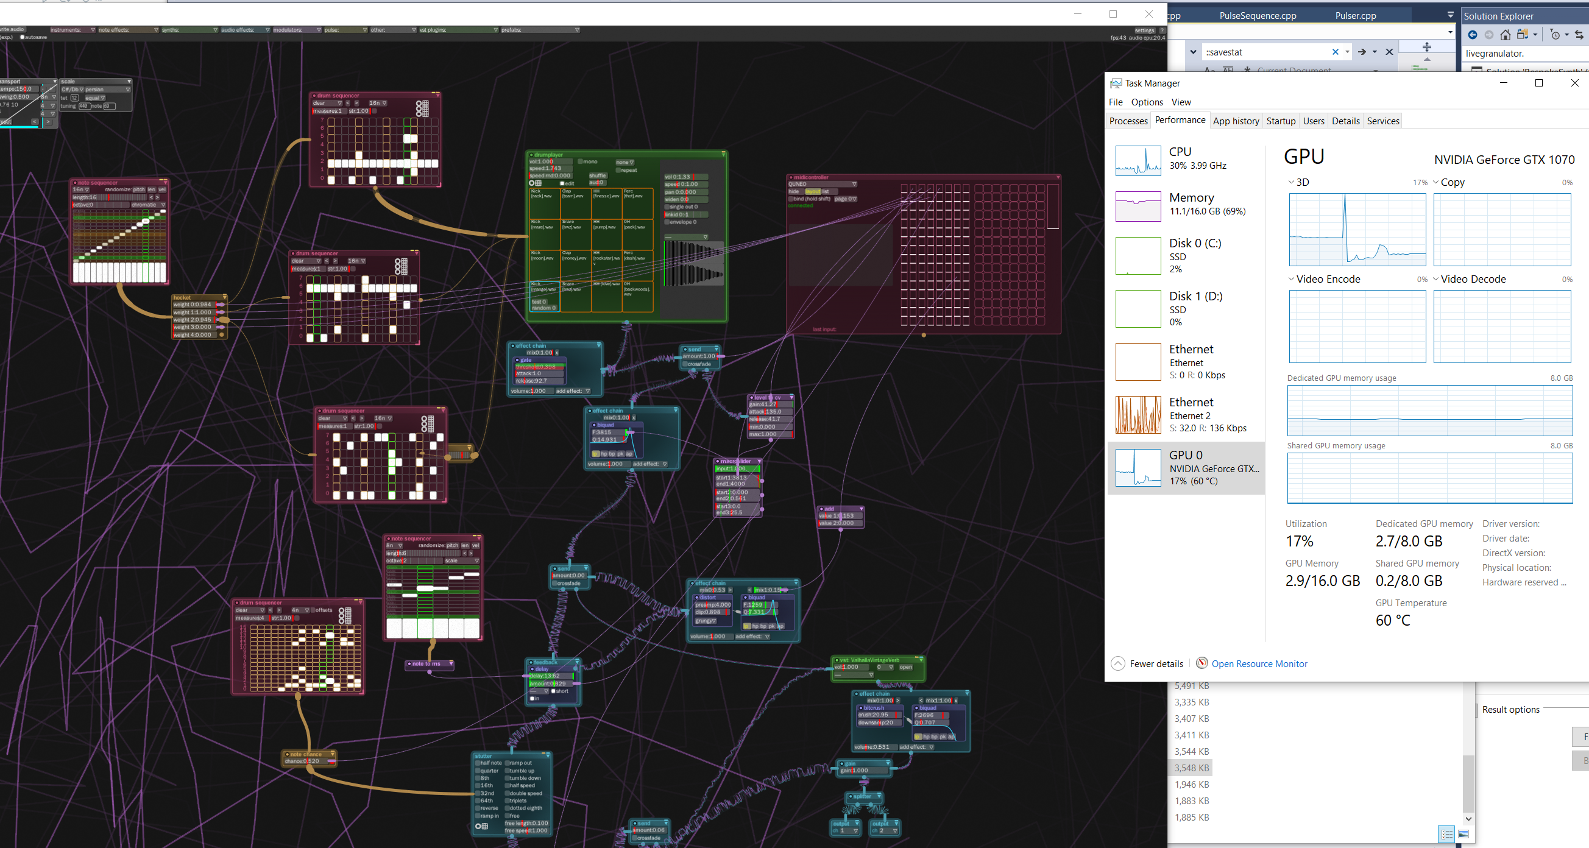Toggle crossfade on send amount:0.06
Image resolution: width=1589 pixels, height=848 pixels.
click(635, 838)
